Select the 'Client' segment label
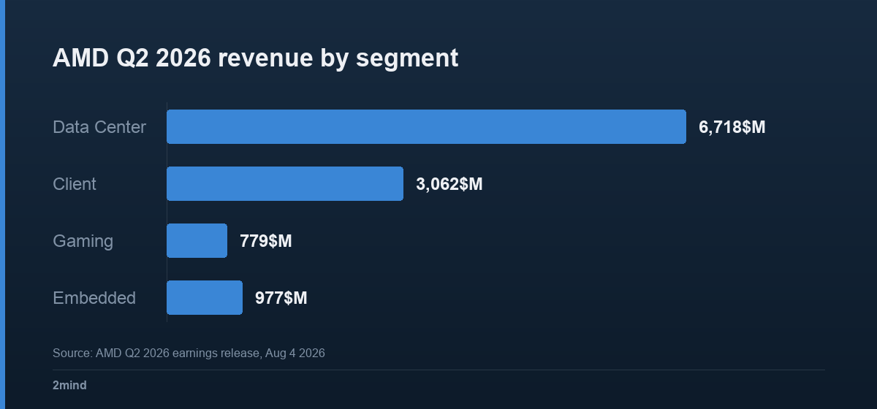877x409 pixels. pyautogui.click(x=75, y=184)
